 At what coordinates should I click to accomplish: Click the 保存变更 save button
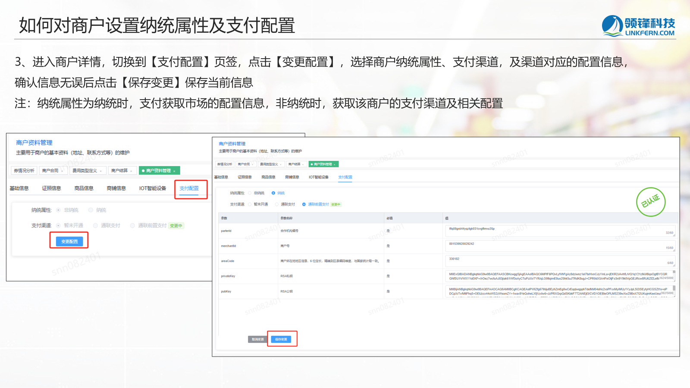[281, 339]
